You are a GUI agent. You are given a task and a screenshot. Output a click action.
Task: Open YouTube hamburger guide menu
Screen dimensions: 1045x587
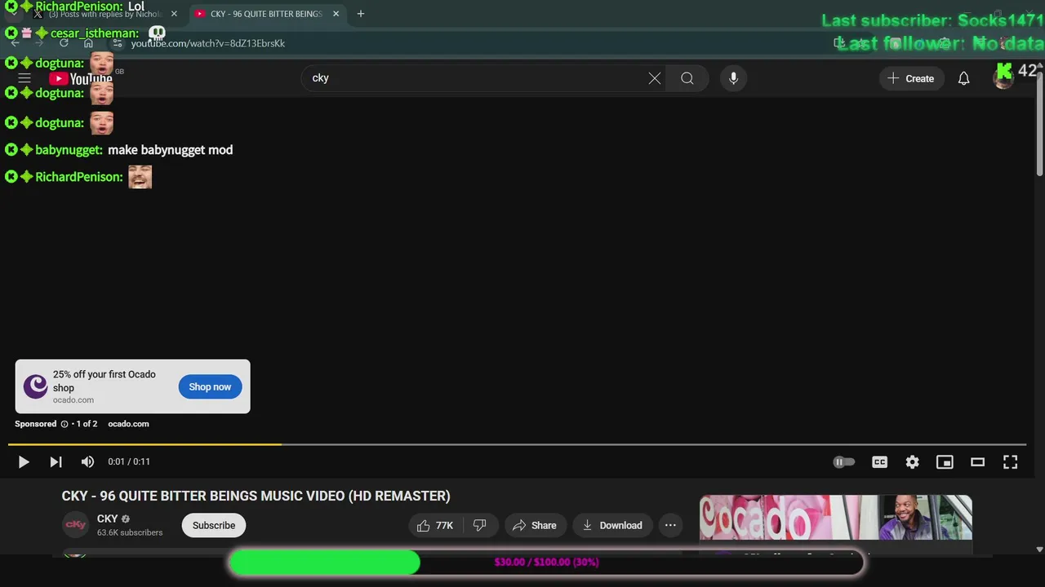point(24,78)
